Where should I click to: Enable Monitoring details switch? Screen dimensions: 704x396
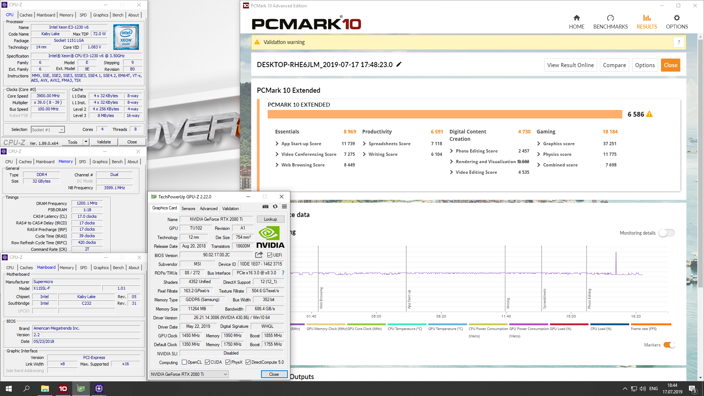667,233
